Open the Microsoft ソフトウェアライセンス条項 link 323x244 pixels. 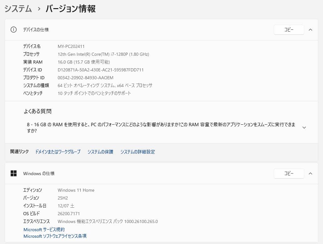pyautogui.click(x=55, y=236)
